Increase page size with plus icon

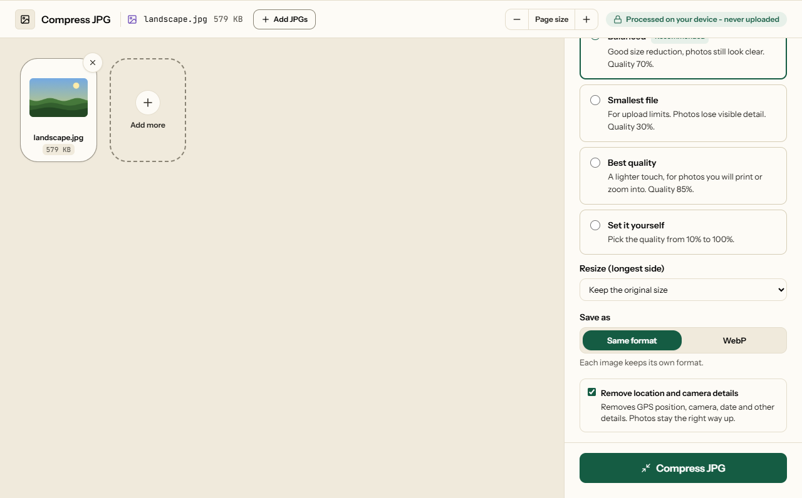point(586,19)
